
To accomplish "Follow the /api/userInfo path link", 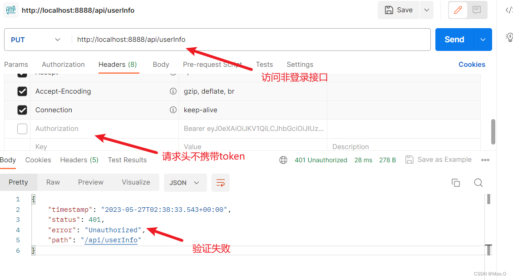I will tap(111, 240).
